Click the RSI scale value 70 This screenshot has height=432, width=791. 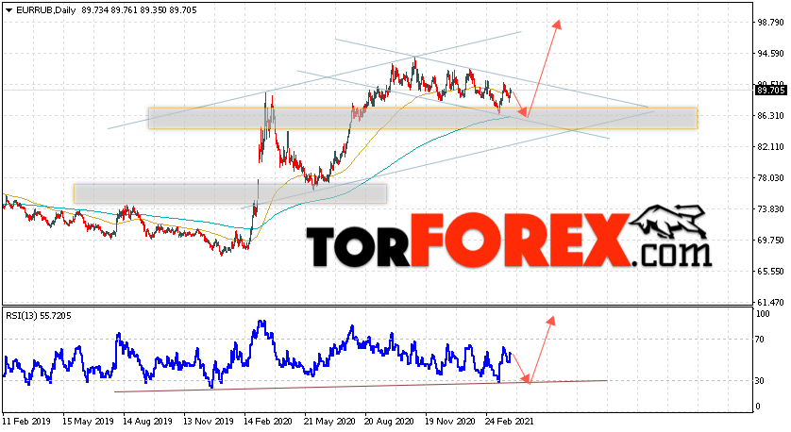click(761, 340)
